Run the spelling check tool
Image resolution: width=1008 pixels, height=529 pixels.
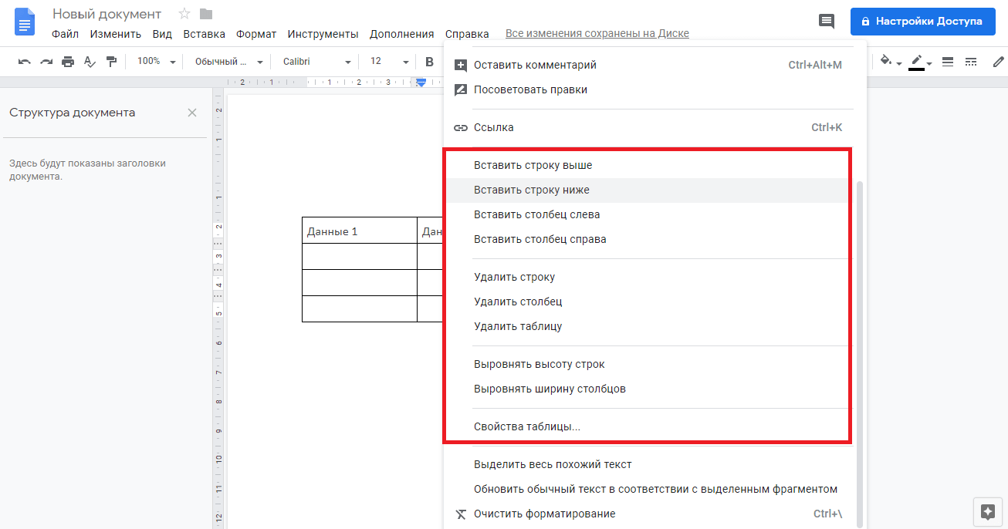(90, 61)
